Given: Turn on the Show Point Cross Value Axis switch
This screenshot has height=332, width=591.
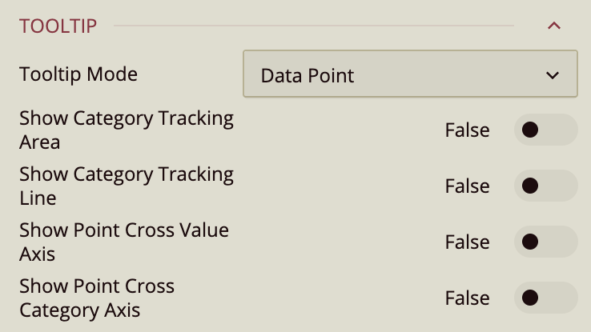Looking at the screenshot, I should click(x=545, y=242).
